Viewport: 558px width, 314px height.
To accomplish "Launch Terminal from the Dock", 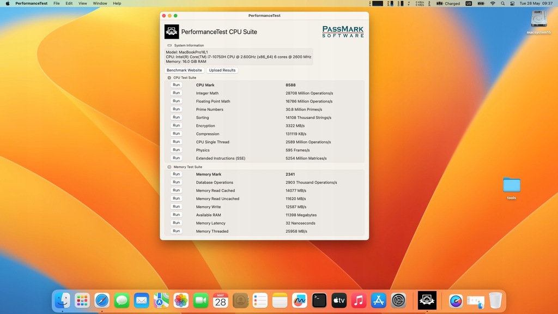I will [x=319, y=300].
